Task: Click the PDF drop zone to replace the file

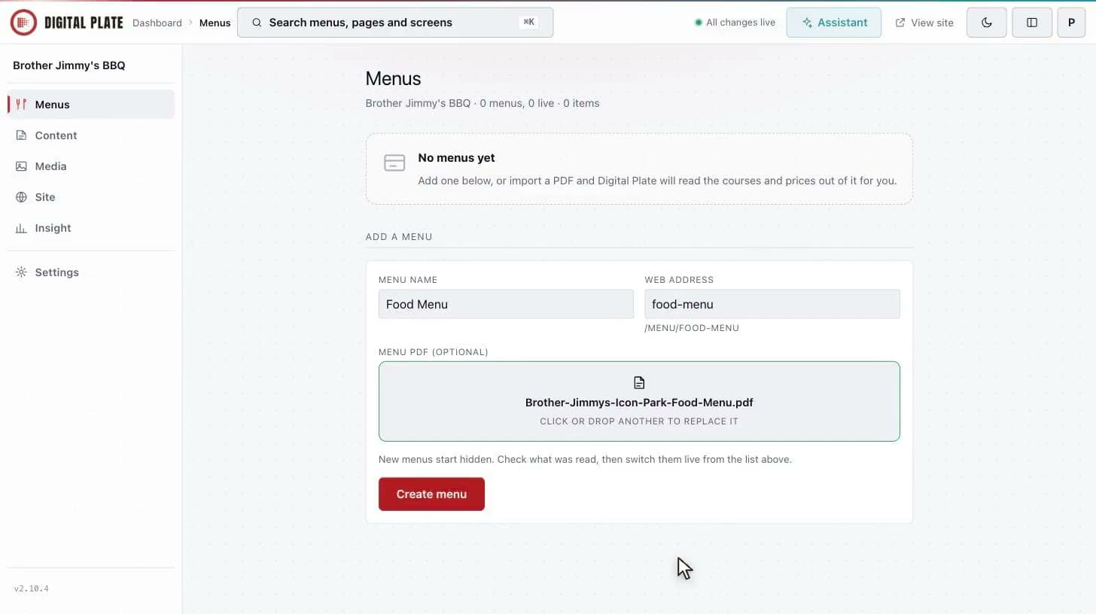Action: (x=639, y=401)
